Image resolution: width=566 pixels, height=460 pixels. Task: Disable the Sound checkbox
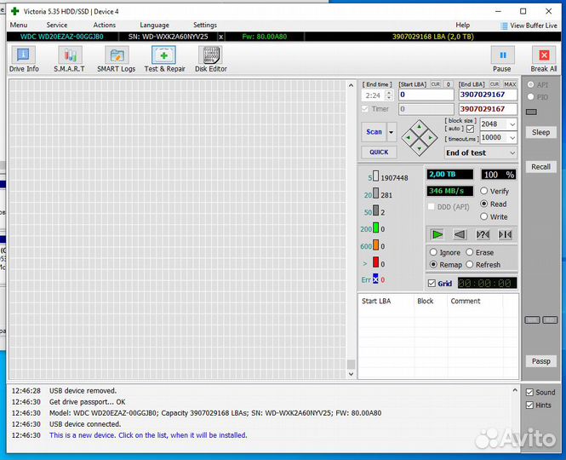click(529, 393)
